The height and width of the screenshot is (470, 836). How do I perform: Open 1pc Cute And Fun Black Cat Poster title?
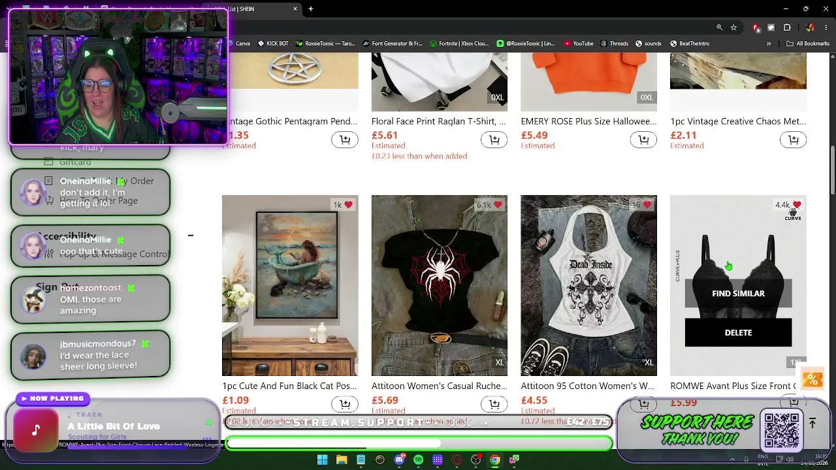[x=290, y=386]
